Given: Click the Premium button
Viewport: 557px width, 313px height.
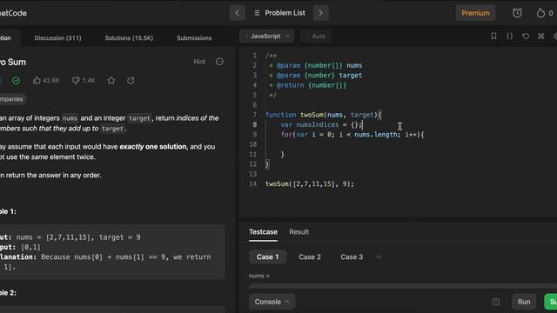Looking at the screenshot, I should pos(475,13).
